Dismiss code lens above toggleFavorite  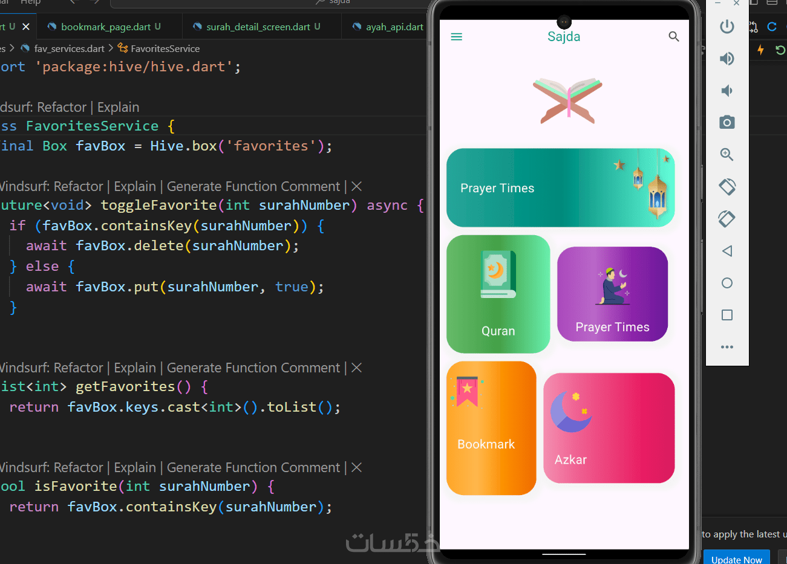click(357, 186)
